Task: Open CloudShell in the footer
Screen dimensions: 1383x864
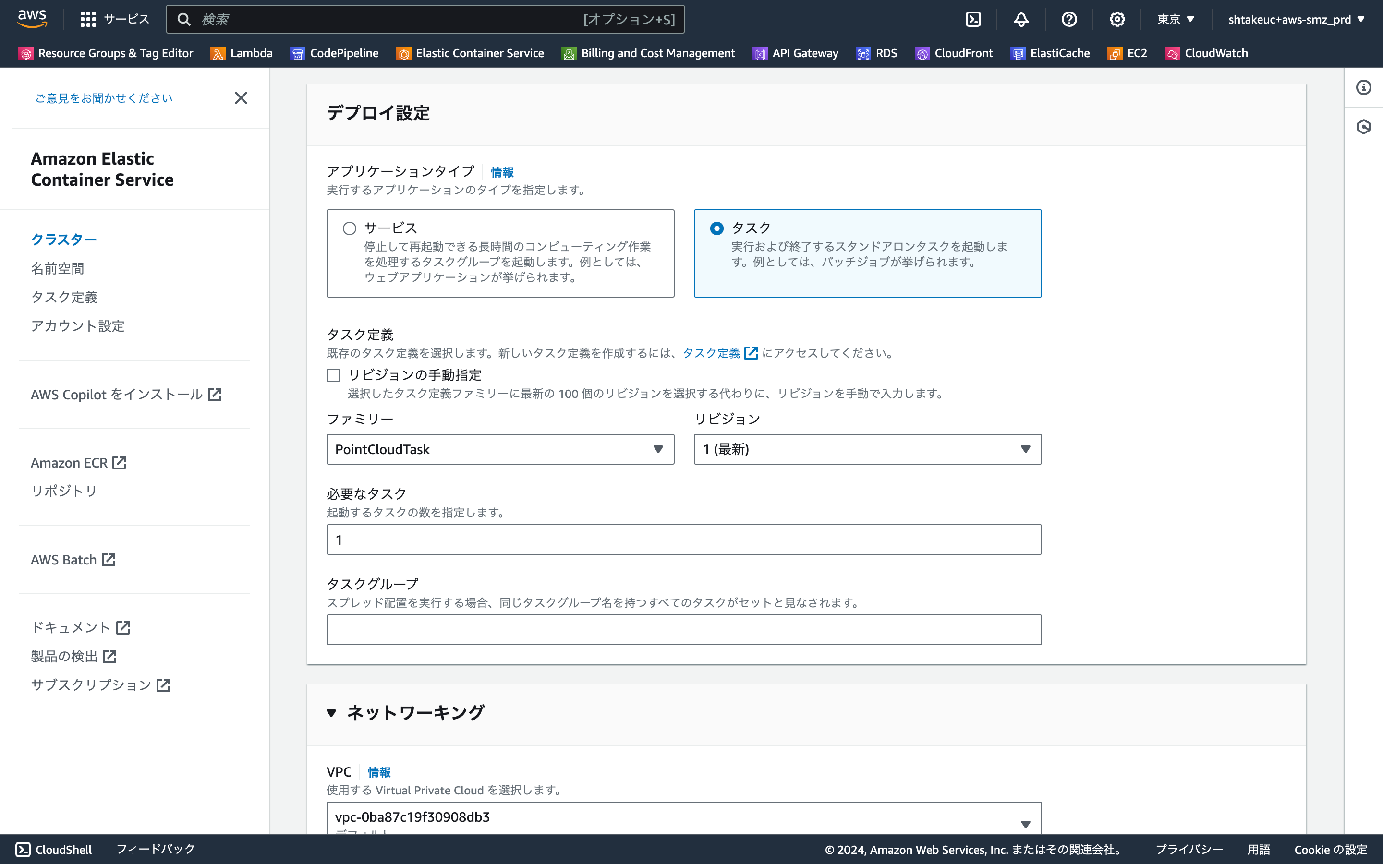Action: tap(54, 849)
